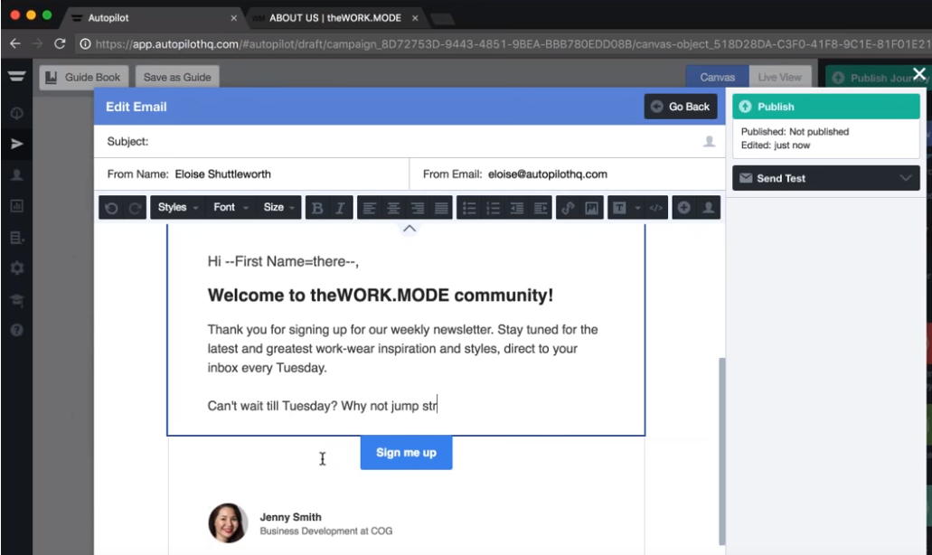
Task: Close the email editor with X
Action: [x=919, y=74]
